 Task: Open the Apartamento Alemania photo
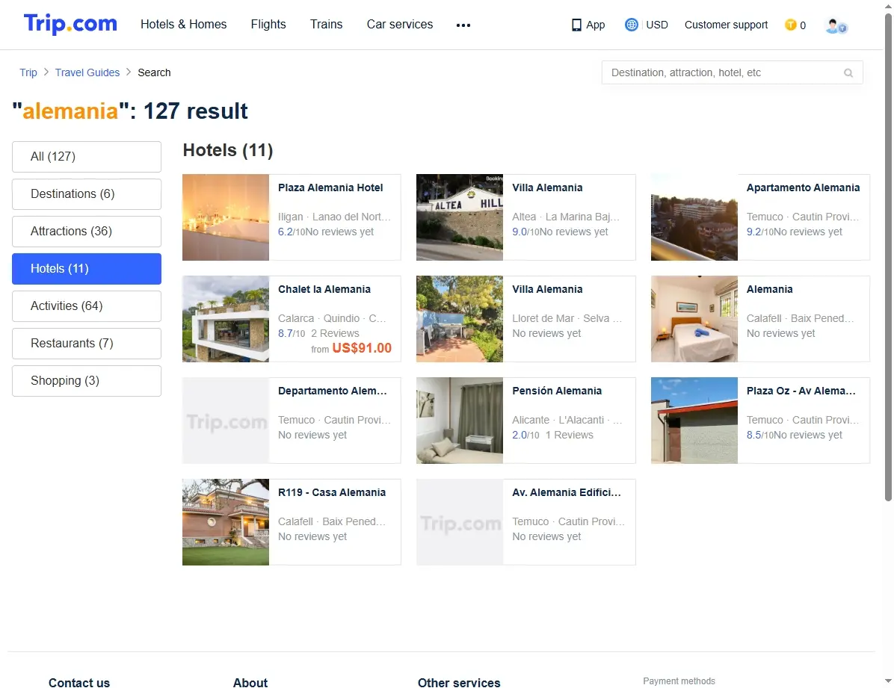point(694,217)
